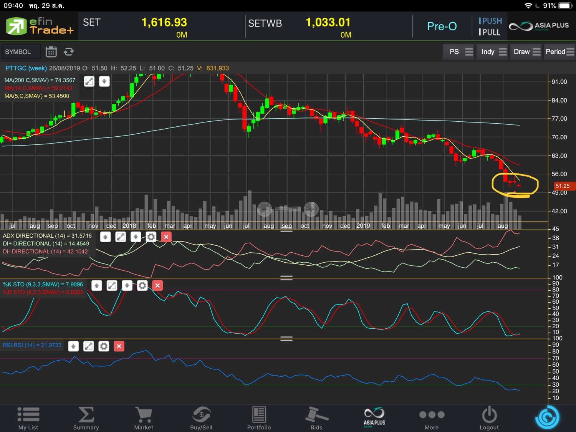Open the calendar date picker icon
The width and height of the screenshot is (576, 432).
(x=51, y=52)
